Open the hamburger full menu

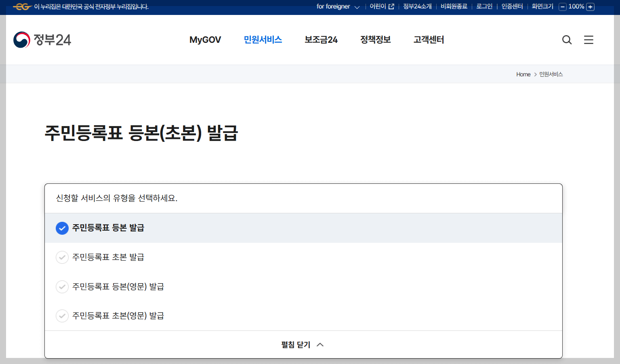588,40
